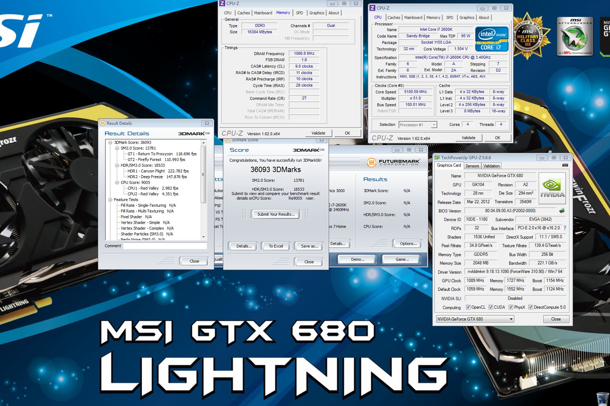Switch to the Sensors tab in GPU-Z
Image resolution: width=610 pixels, height=406 pixels.
pos(472,166)
